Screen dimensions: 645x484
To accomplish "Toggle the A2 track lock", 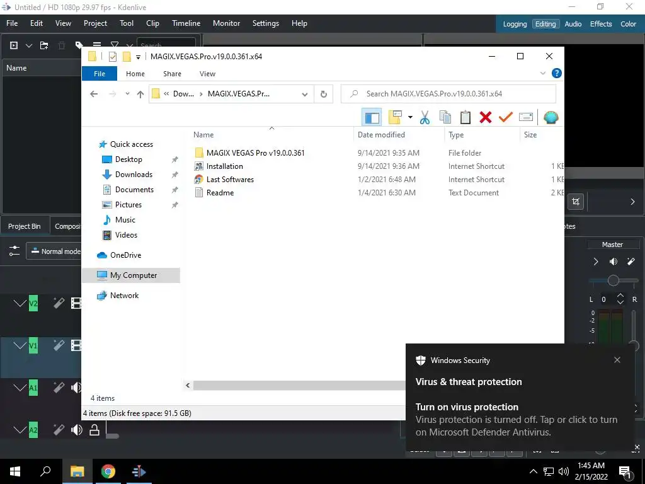I will 94,430.
